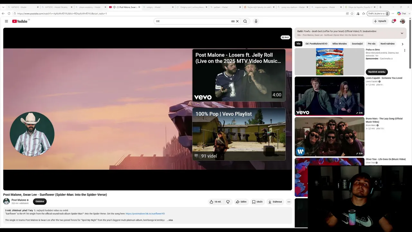Select the 'Od: PostMaloneVEVO' chip
The height and width of the screenshot is (232, 412).
[316, 44]
